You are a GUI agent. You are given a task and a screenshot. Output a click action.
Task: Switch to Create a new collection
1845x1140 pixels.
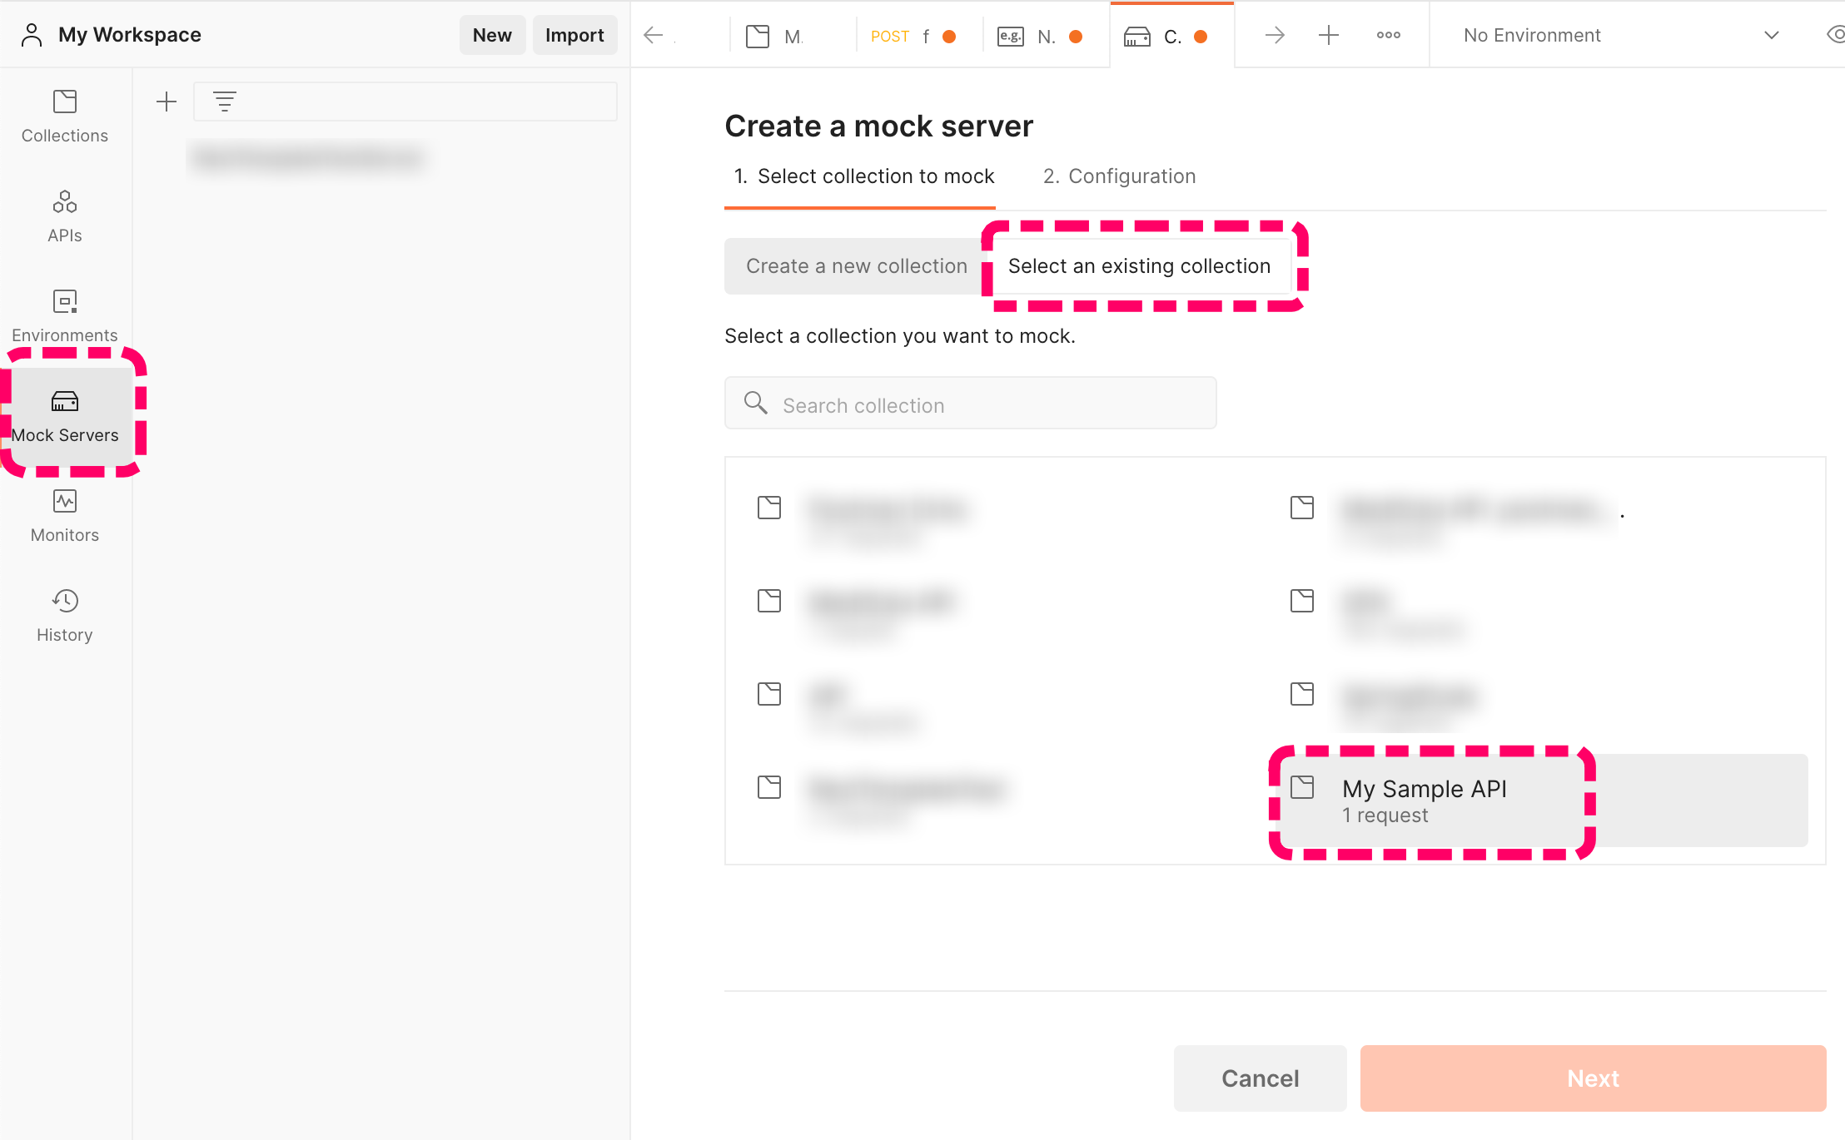(856, 266)
